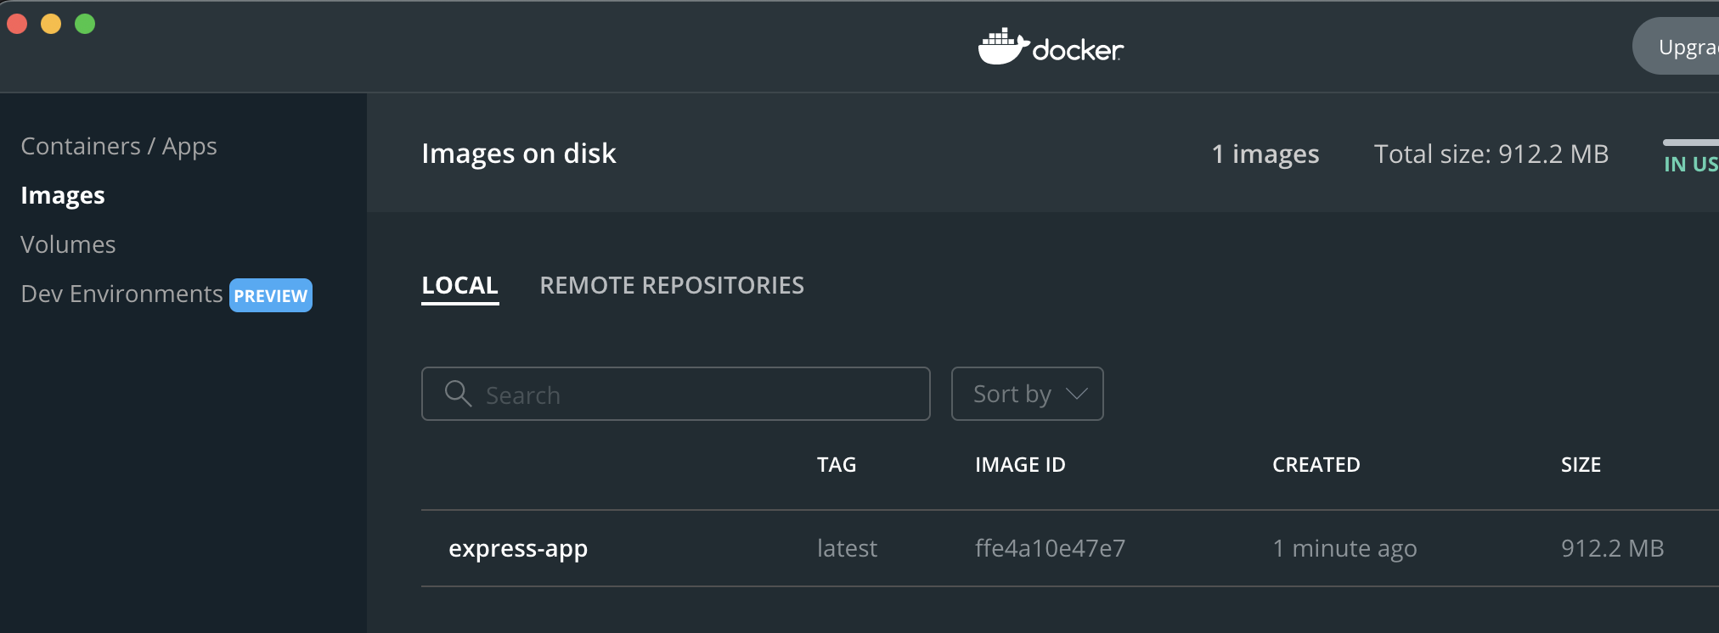Click the SIZE column header
This screenshot has height=633, width=1719.
pos(1581,465)
